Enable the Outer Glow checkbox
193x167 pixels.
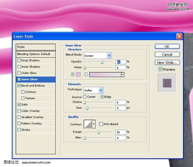tap(19, 73)
